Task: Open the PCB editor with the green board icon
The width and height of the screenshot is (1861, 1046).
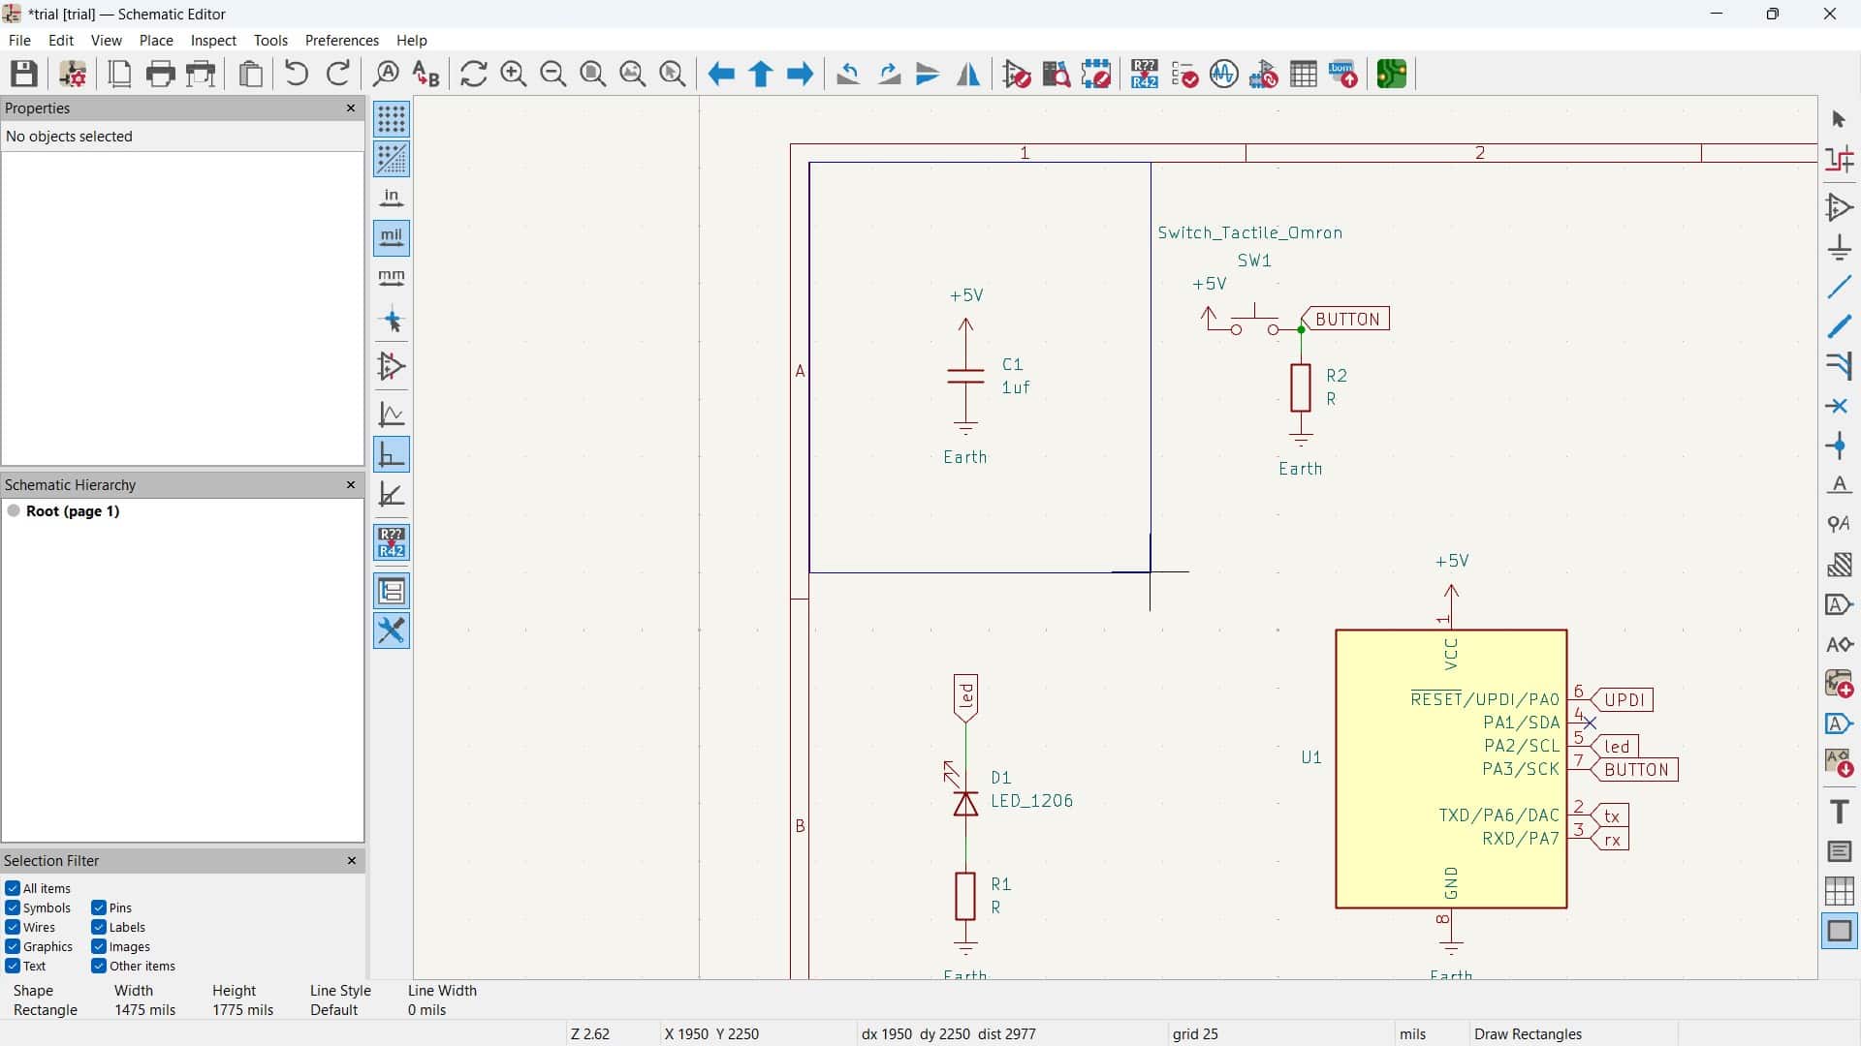Action: pos(1391,74)
